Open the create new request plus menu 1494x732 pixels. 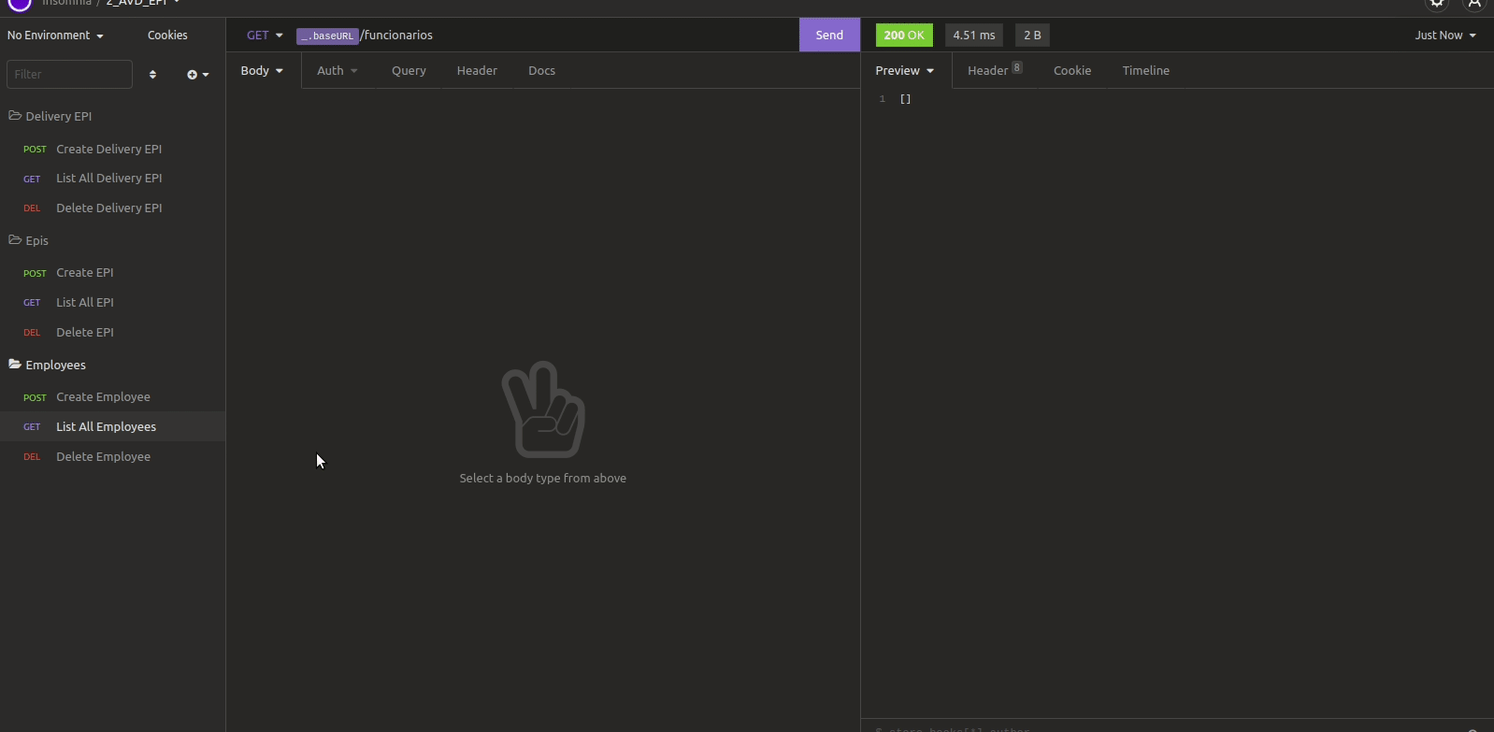click(x=197, y=75)
